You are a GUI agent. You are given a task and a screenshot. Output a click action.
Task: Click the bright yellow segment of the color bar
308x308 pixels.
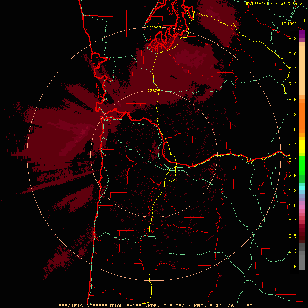(302, 146)
